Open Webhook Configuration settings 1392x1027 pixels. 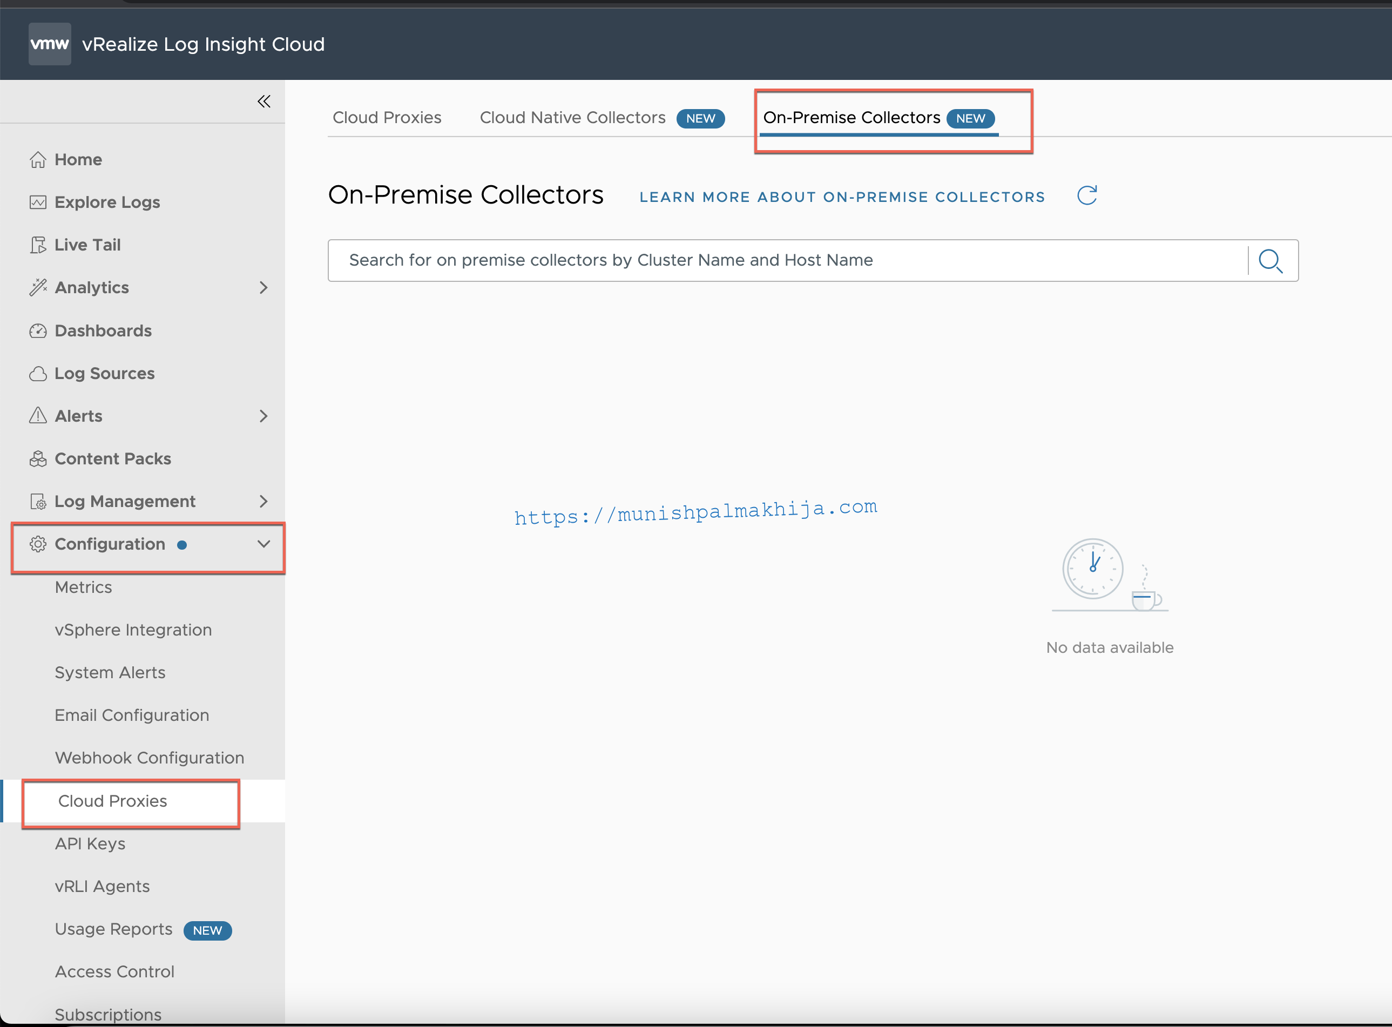point(149,758)
